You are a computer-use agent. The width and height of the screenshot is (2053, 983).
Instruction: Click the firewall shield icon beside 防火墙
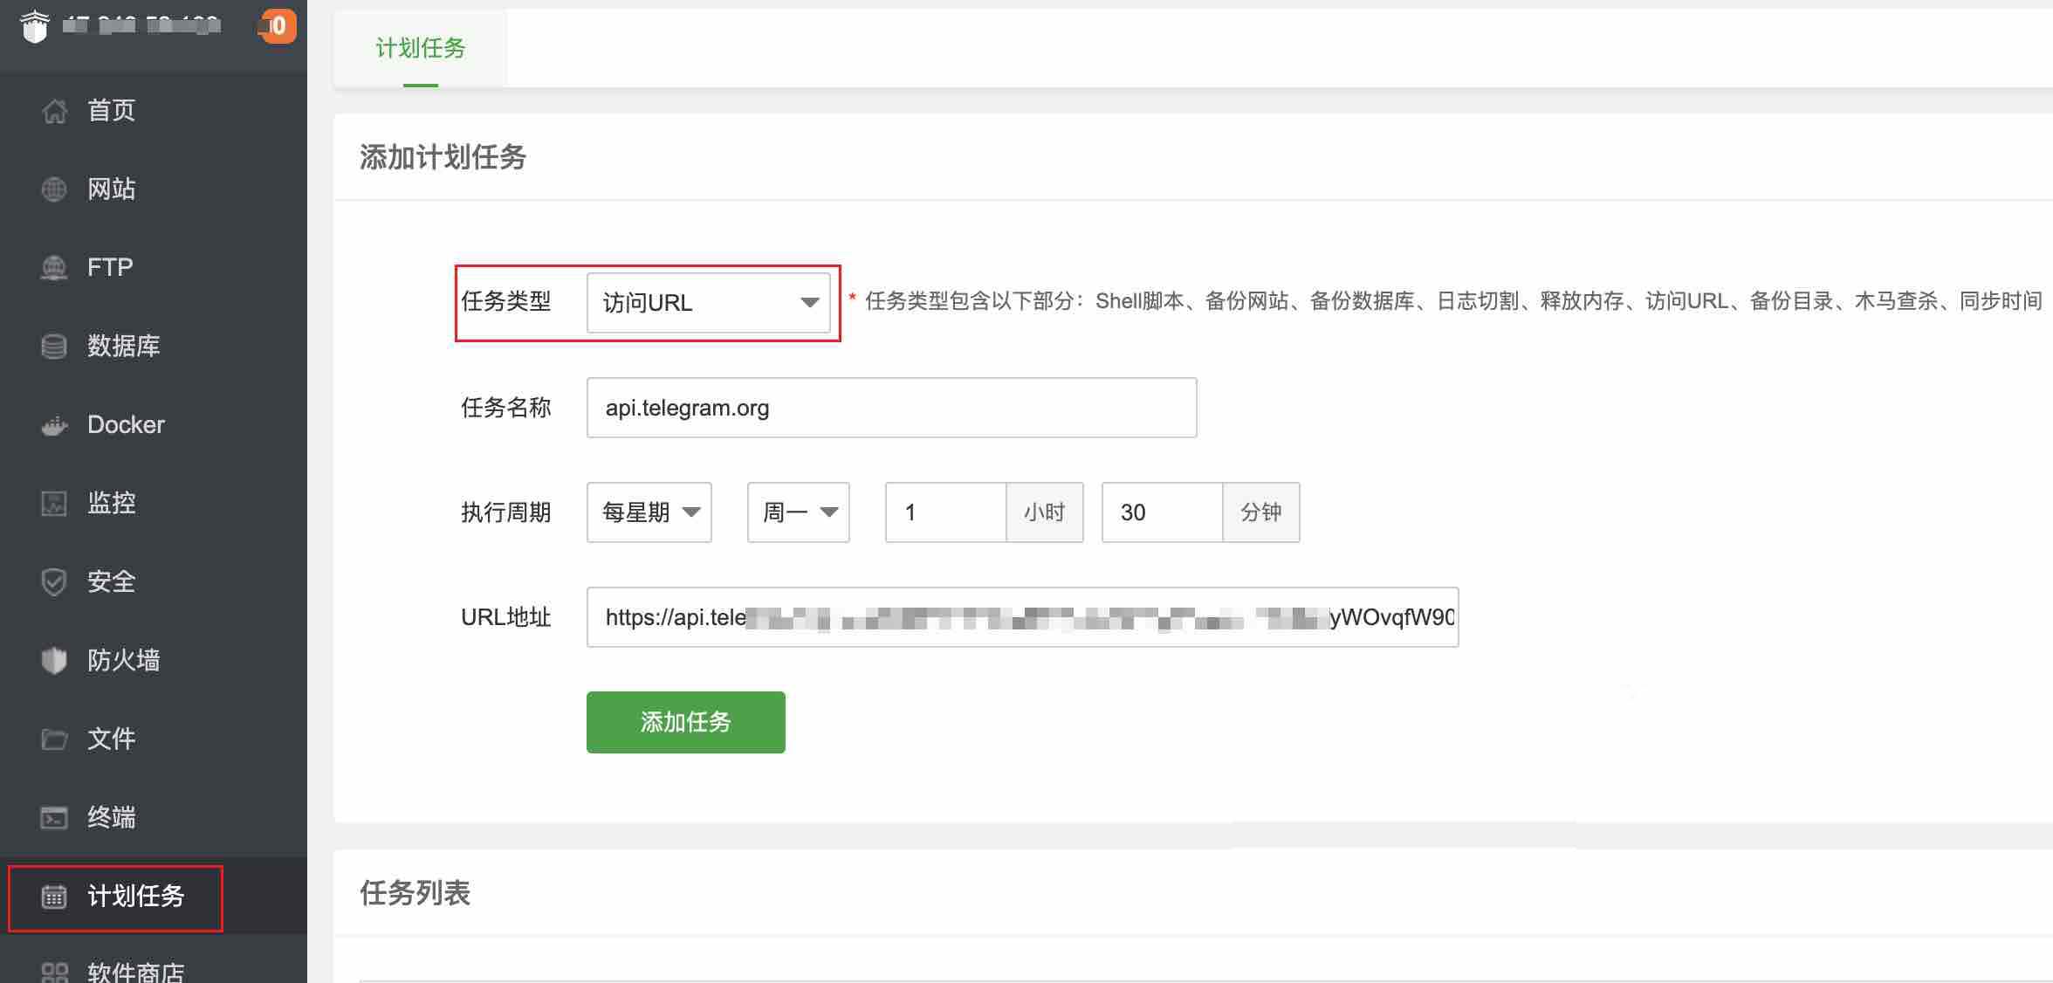point(54,661)
